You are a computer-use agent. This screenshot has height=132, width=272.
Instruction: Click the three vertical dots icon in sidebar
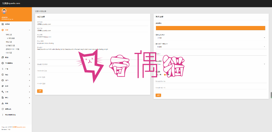coord(3,115)
